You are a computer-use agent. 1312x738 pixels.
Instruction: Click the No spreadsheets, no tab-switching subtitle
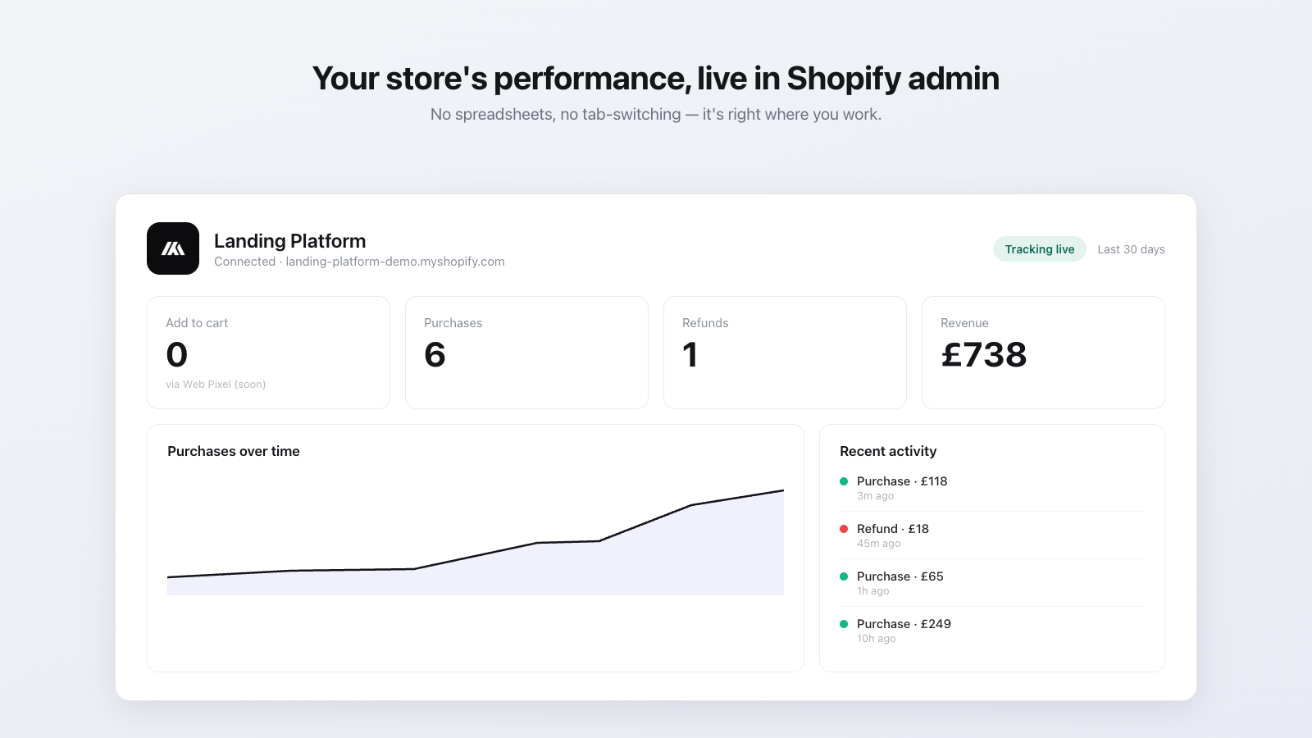click(x=656, y=114)
